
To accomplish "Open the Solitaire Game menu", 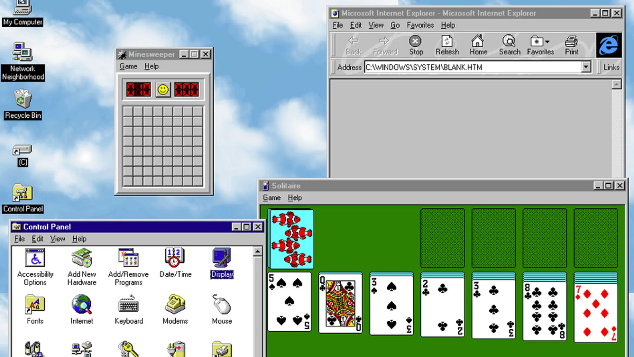I will (x=271, y=197).
